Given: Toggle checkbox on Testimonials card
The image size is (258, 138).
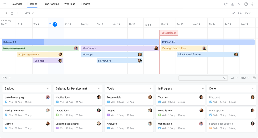Looking at the screenshot, I should tap(108, 102).
